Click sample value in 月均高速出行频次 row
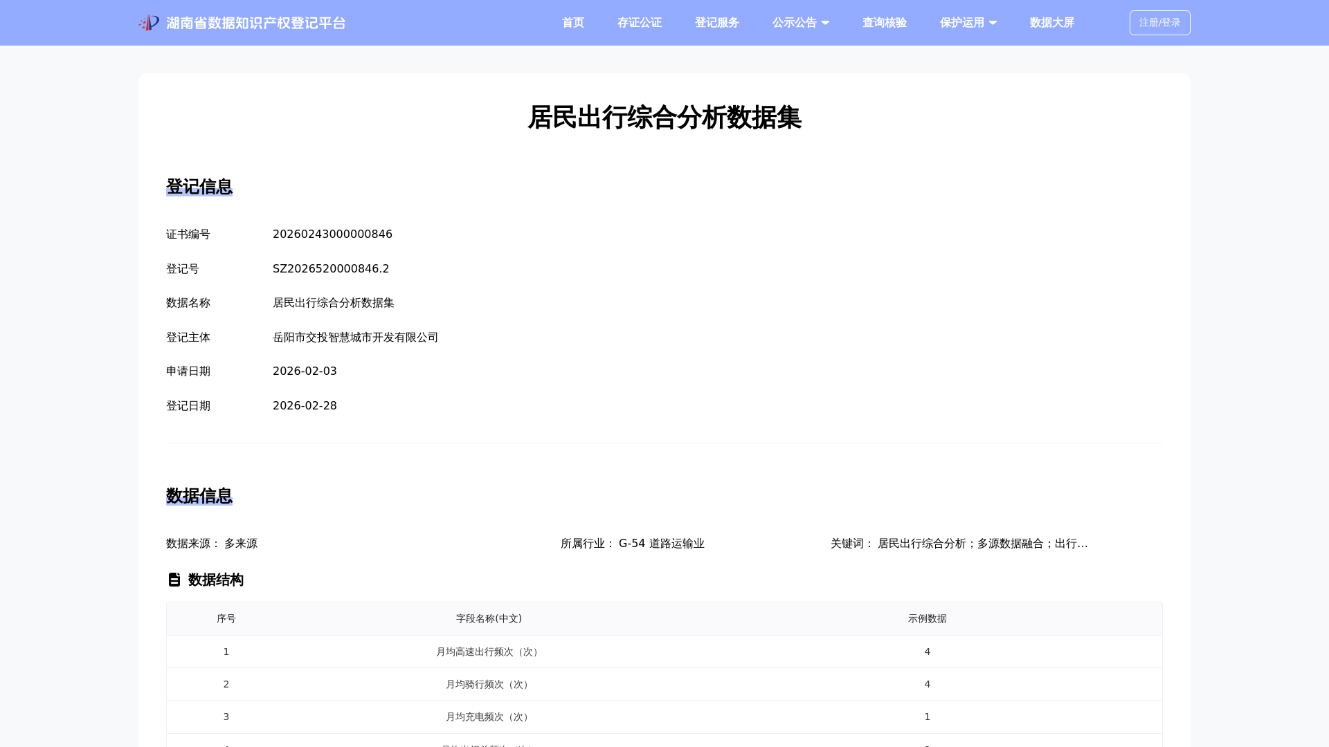 tap(928, 652)
